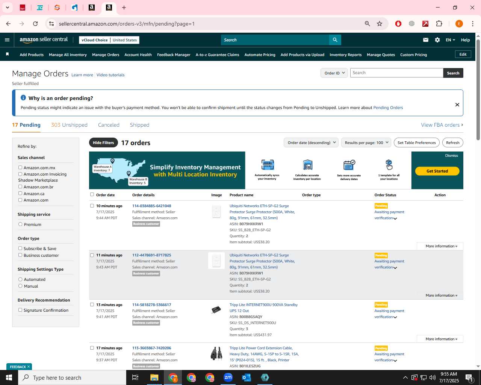Viewport: 481px width, 385px height.
Task: Select the Premium shipping service
Action: coord(20,224)
